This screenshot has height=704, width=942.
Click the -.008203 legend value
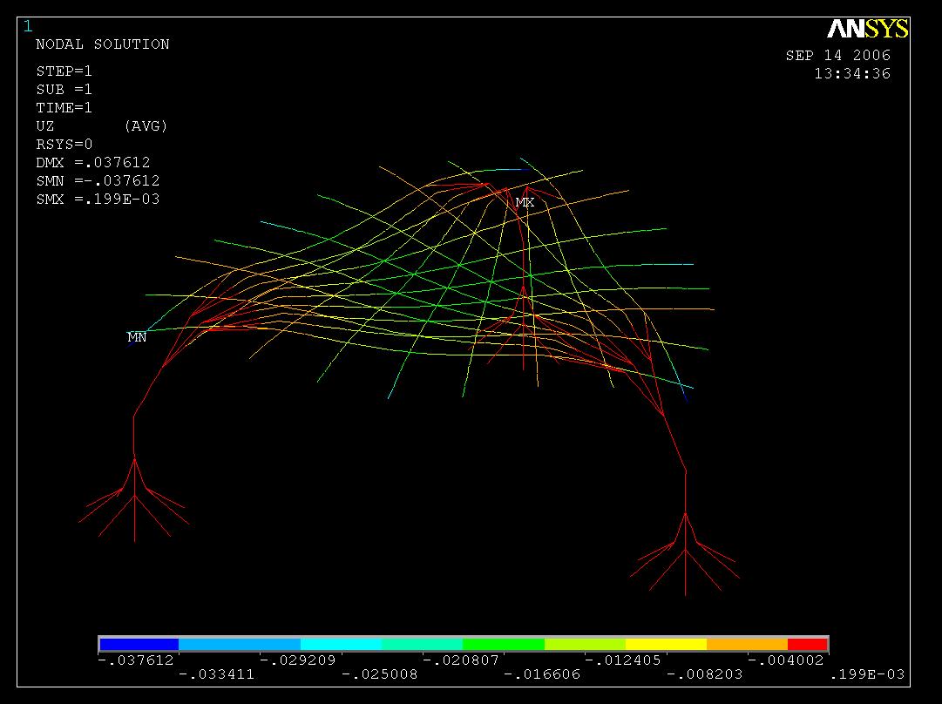[x=705, y=674]
